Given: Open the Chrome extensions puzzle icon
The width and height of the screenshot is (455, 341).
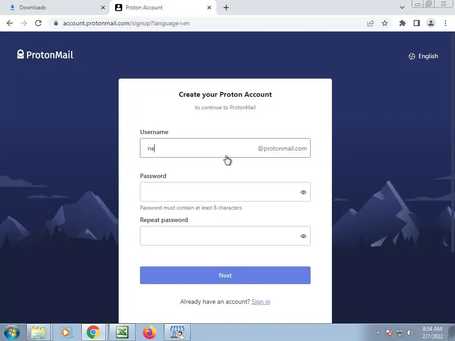Looking at the screenshot, I should point(402,23).
